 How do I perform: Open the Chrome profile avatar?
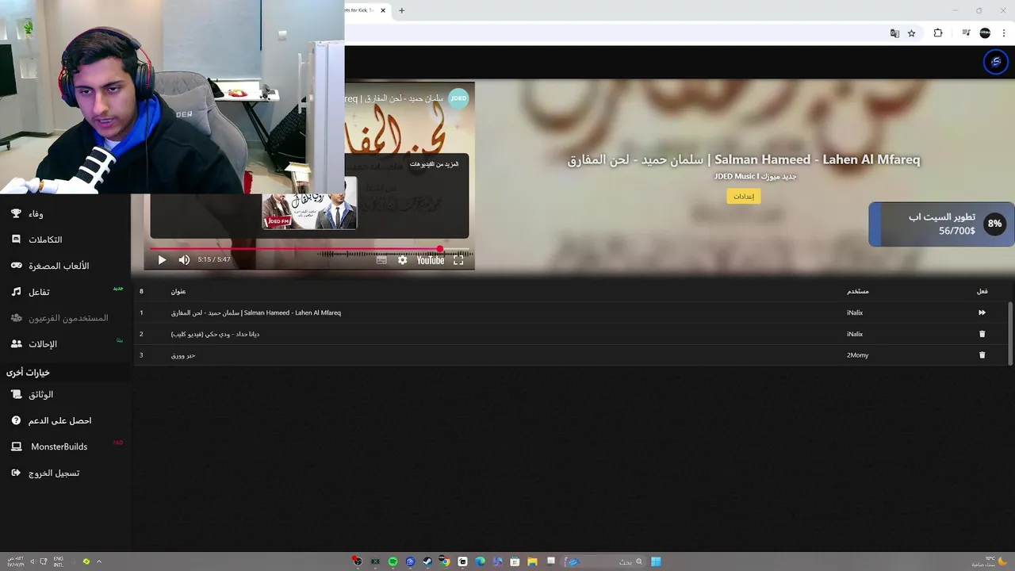[985, 33]
